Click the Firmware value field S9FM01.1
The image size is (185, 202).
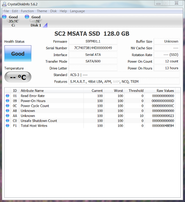(93, 41)
